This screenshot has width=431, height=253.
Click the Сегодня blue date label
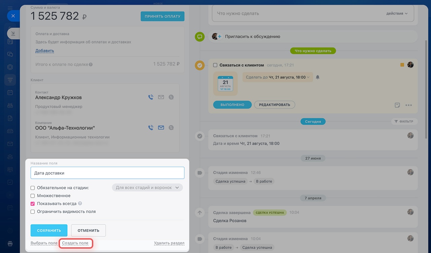click(313, 121)
